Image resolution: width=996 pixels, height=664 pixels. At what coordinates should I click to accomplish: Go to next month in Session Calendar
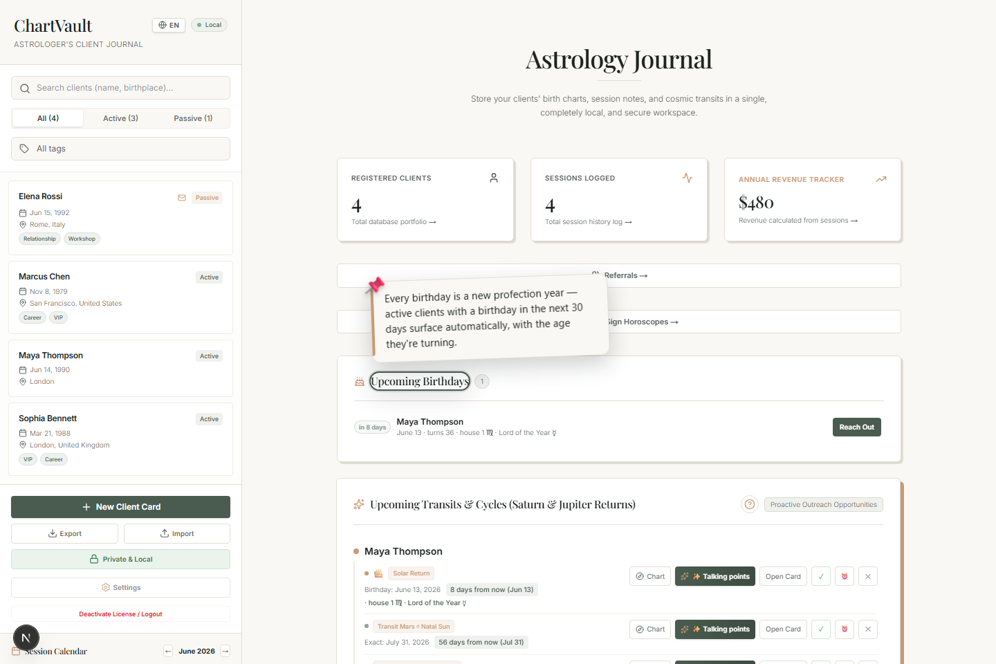[x=225, y=651]
